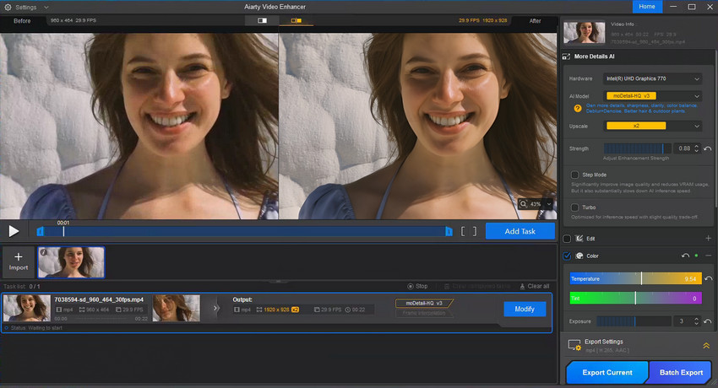
Task: Open the Upscale x2 dropdown
Action: point(652,126)
